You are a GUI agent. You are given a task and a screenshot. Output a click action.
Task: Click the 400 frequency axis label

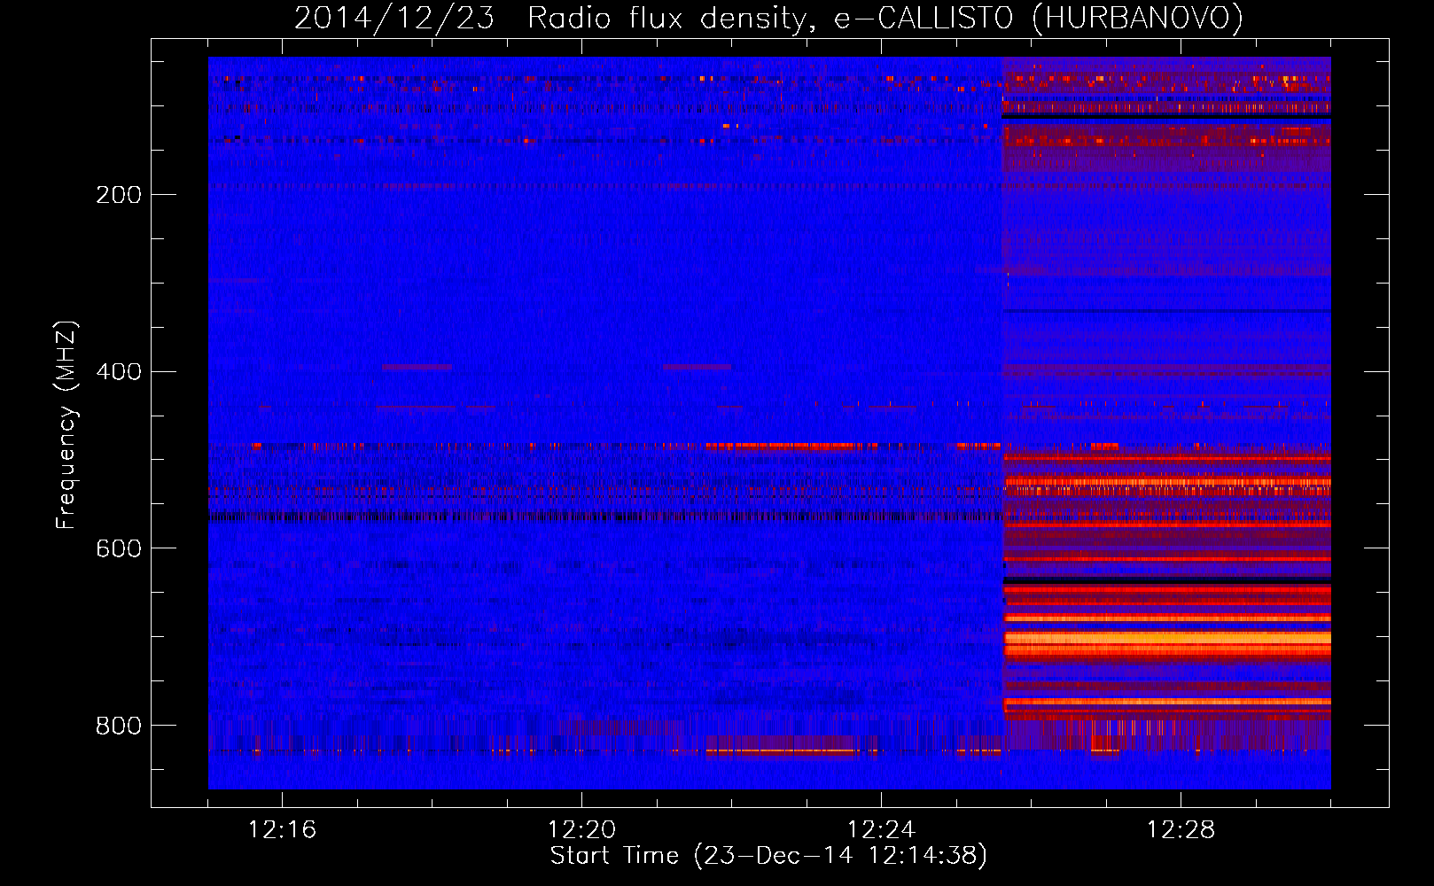[118, 372]
